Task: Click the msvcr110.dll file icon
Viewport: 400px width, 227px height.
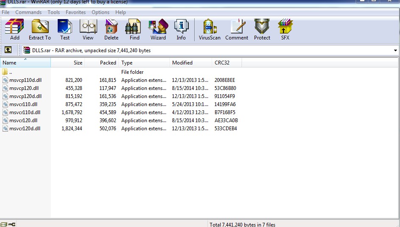Action: pyautogui.click(x=5, y=104)
